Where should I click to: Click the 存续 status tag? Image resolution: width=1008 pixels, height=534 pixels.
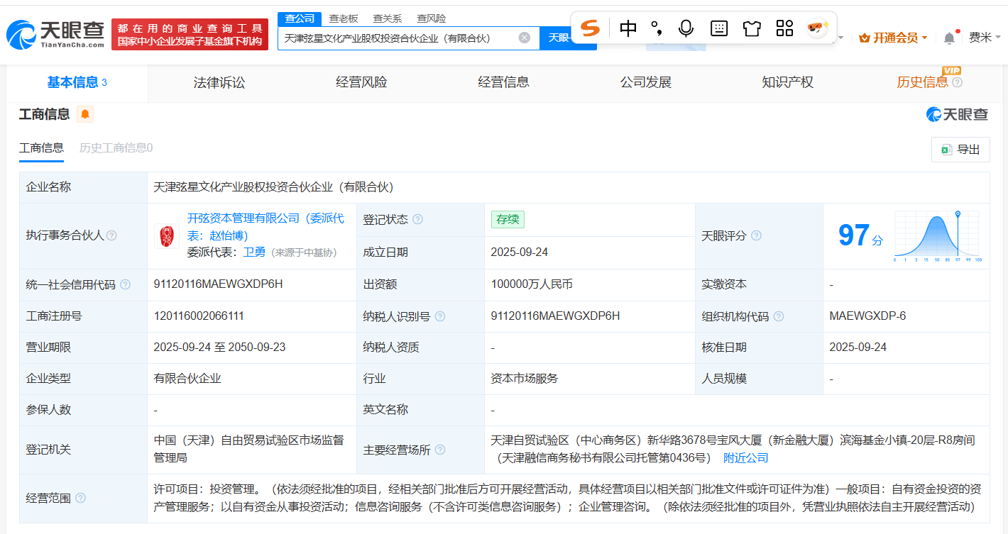click(x=508, y=220)
